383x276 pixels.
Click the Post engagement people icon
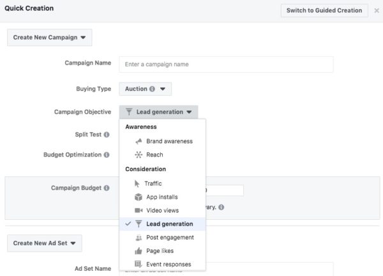(x=139, y=238)
